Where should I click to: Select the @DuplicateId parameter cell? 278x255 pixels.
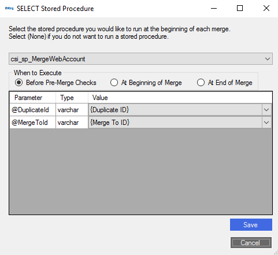(32, 110)
